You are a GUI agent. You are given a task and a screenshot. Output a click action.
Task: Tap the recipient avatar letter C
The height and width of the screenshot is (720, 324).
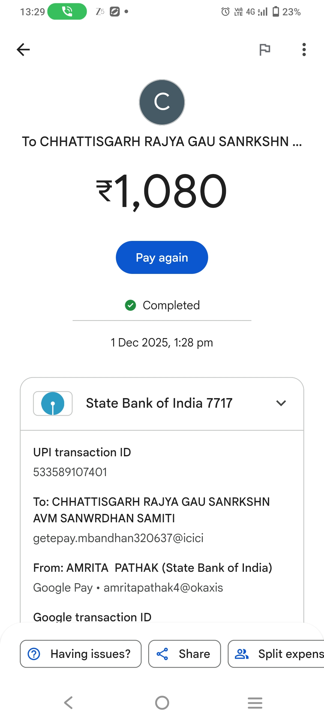point(162,102)
